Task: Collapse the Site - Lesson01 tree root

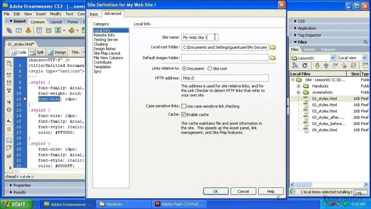Action: tap(293, 79)
